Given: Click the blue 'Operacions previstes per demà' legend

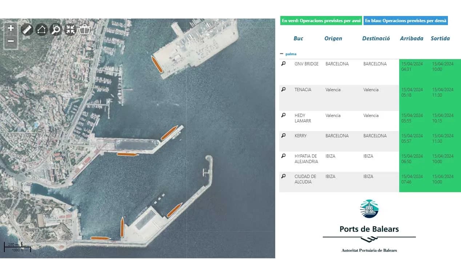Looking at the screenshot, I should coord(406,21).
